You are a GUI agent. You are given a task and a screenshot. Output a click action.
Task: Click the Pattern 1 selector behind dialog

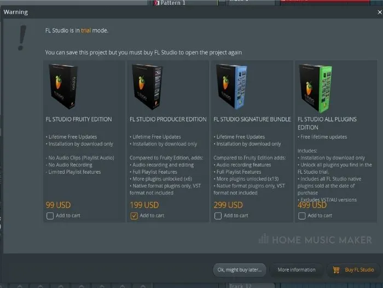coord(173,3)
